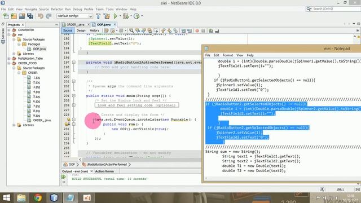
Task: Open the Tools menu in NetBeans
Action: pos(109,9)
